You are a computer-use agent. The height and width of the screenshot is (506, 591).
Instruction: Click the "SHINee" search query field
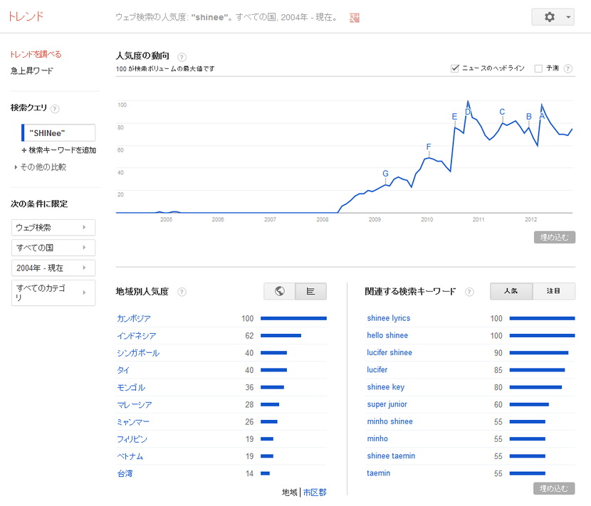58,133
